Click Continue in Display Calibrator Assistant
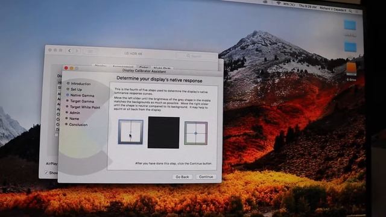386x217 pixels. (206, 177)
